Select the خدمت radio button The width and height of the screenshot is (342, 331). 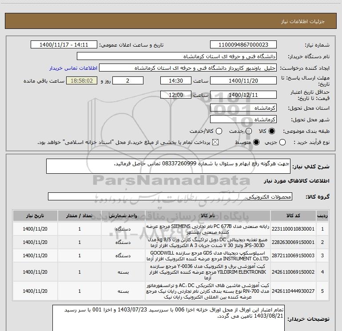[x=249, y=131]
